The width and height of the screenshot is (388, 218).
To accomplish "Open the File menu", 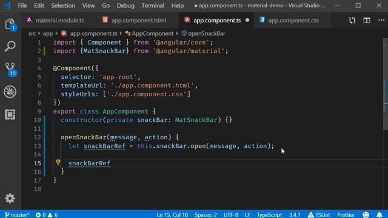I will click(22, 5).
